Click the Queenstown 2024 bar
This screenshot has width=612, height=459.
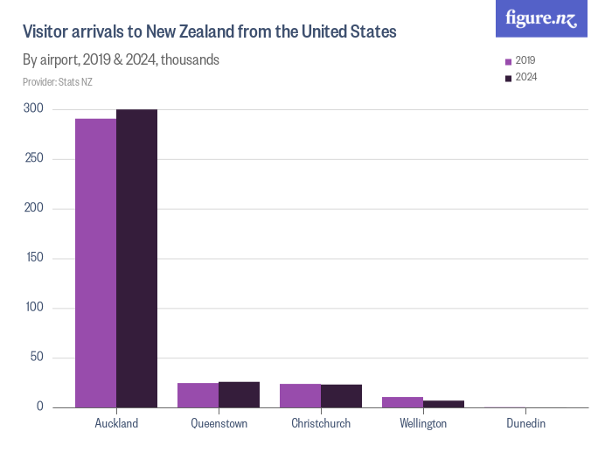pos(239,394)
